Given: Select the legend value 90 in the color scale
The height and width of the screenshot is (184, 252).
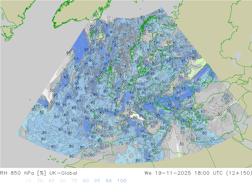Looking at the screenshot, I should point(86,181).
